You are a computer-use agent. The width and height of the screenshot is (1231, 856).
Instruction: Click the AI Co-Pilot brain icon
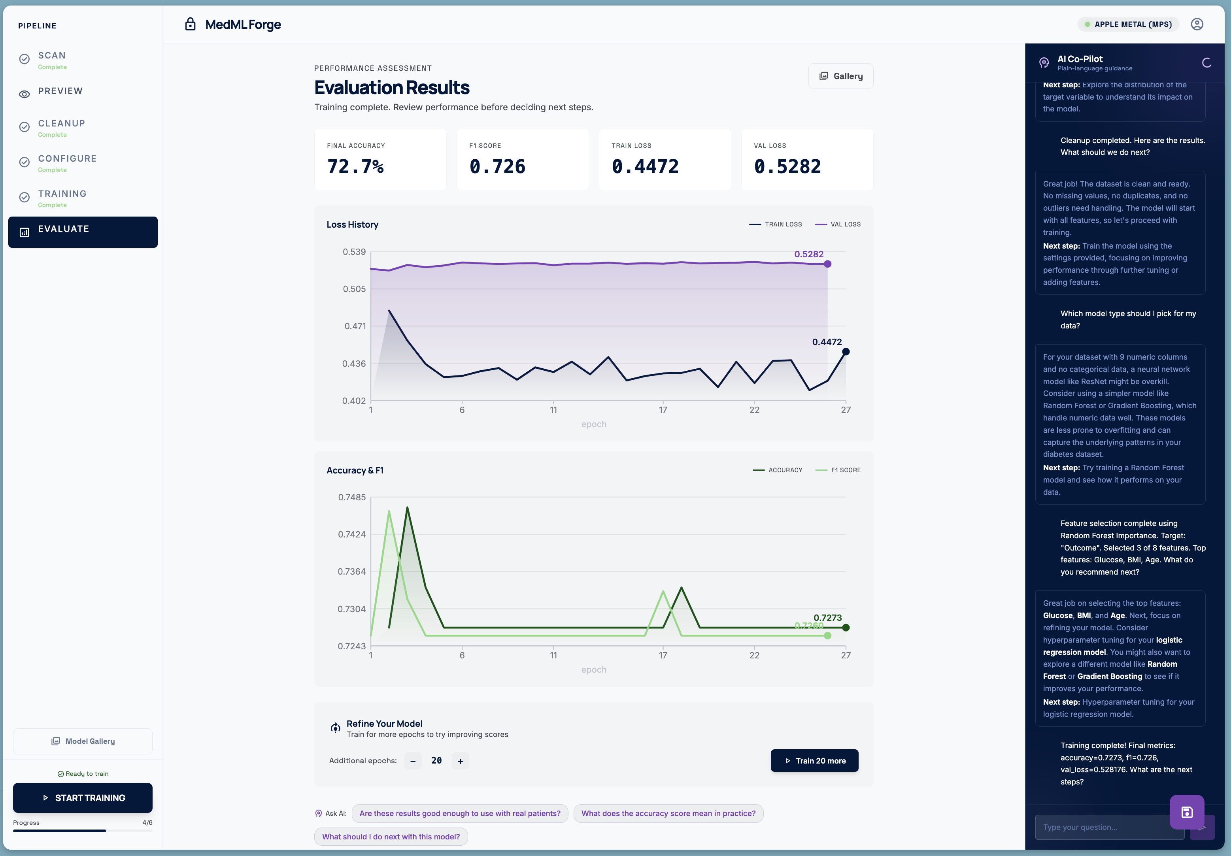coord(1043,63)
